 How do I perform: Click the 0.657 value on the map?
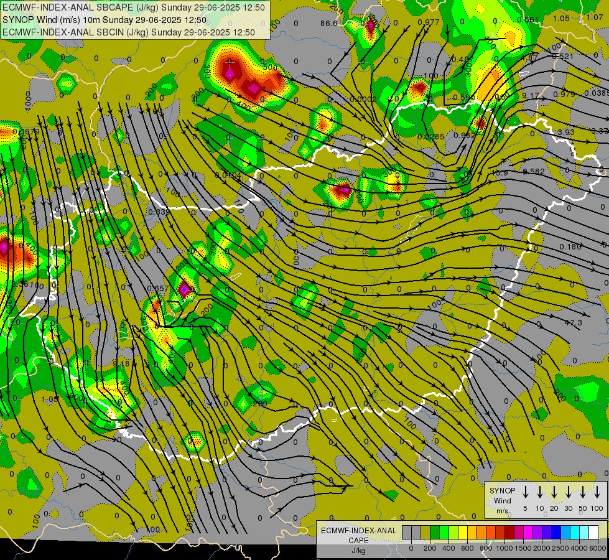click(x=157, y=289)
